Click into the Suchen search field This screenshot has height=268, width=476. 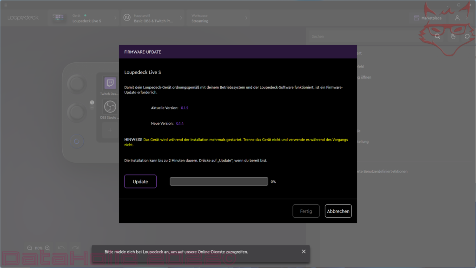point(370,36)
